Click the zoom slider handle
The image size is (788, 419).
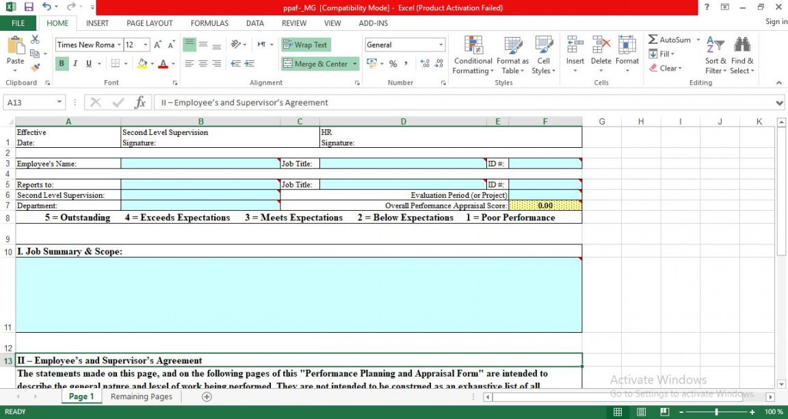(x=716, y=411)
